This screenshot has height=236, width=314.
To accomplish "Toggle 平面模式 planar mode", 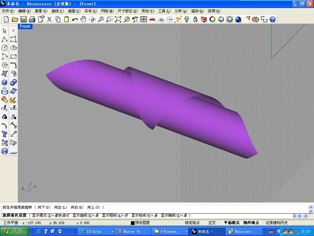I will tap(232, 223).
